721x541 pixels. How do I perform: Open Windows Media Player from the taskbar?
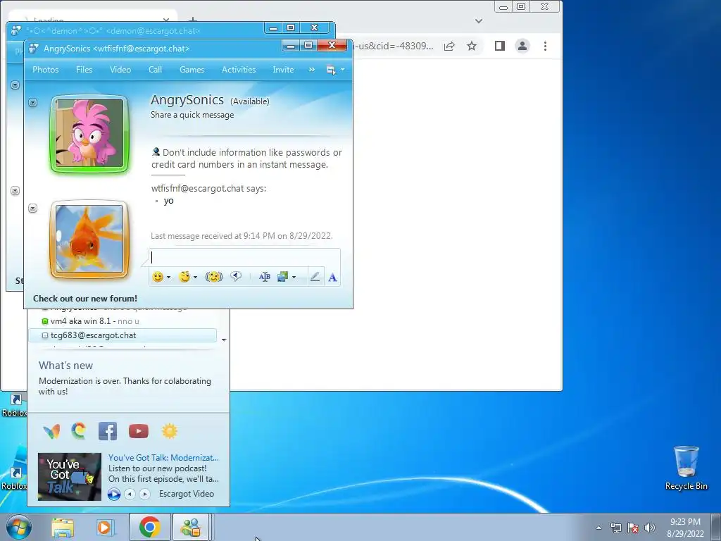pyautogui.click(x=105, y=528)
